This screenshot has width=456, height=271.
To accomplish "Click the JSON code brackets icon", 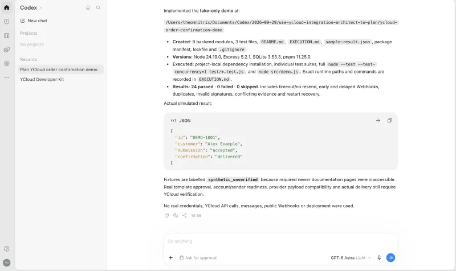I will (x=174, y=121).
